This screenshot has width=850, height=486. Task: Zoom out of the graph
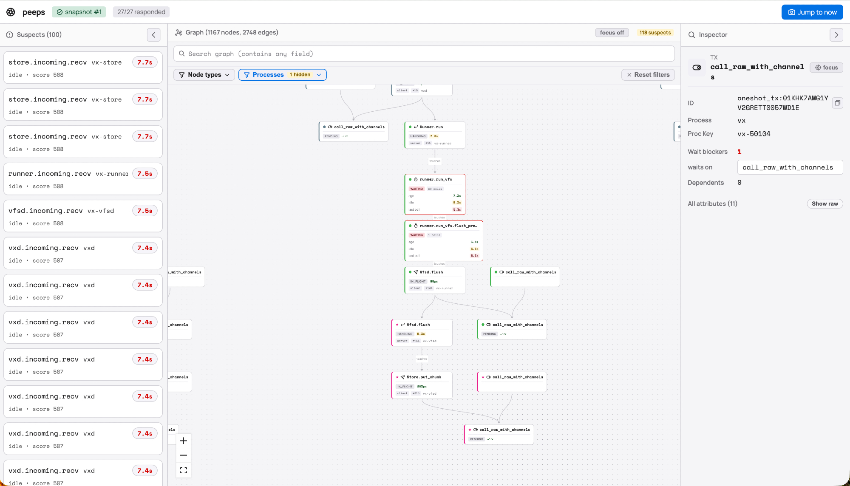point(184,455)
